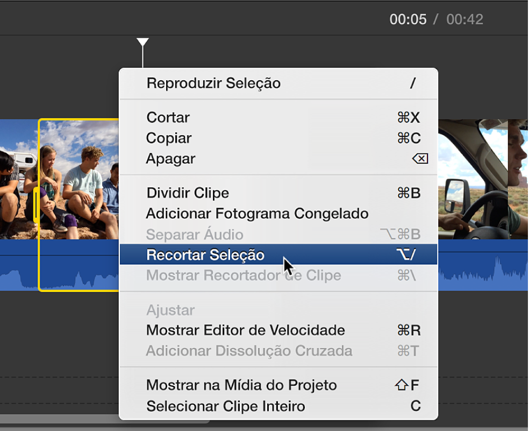Viewport: 529px width, 431px height.
Task: Click the selected yellow-bordered clip thumbnail
Action: click(x=79, y=179)
